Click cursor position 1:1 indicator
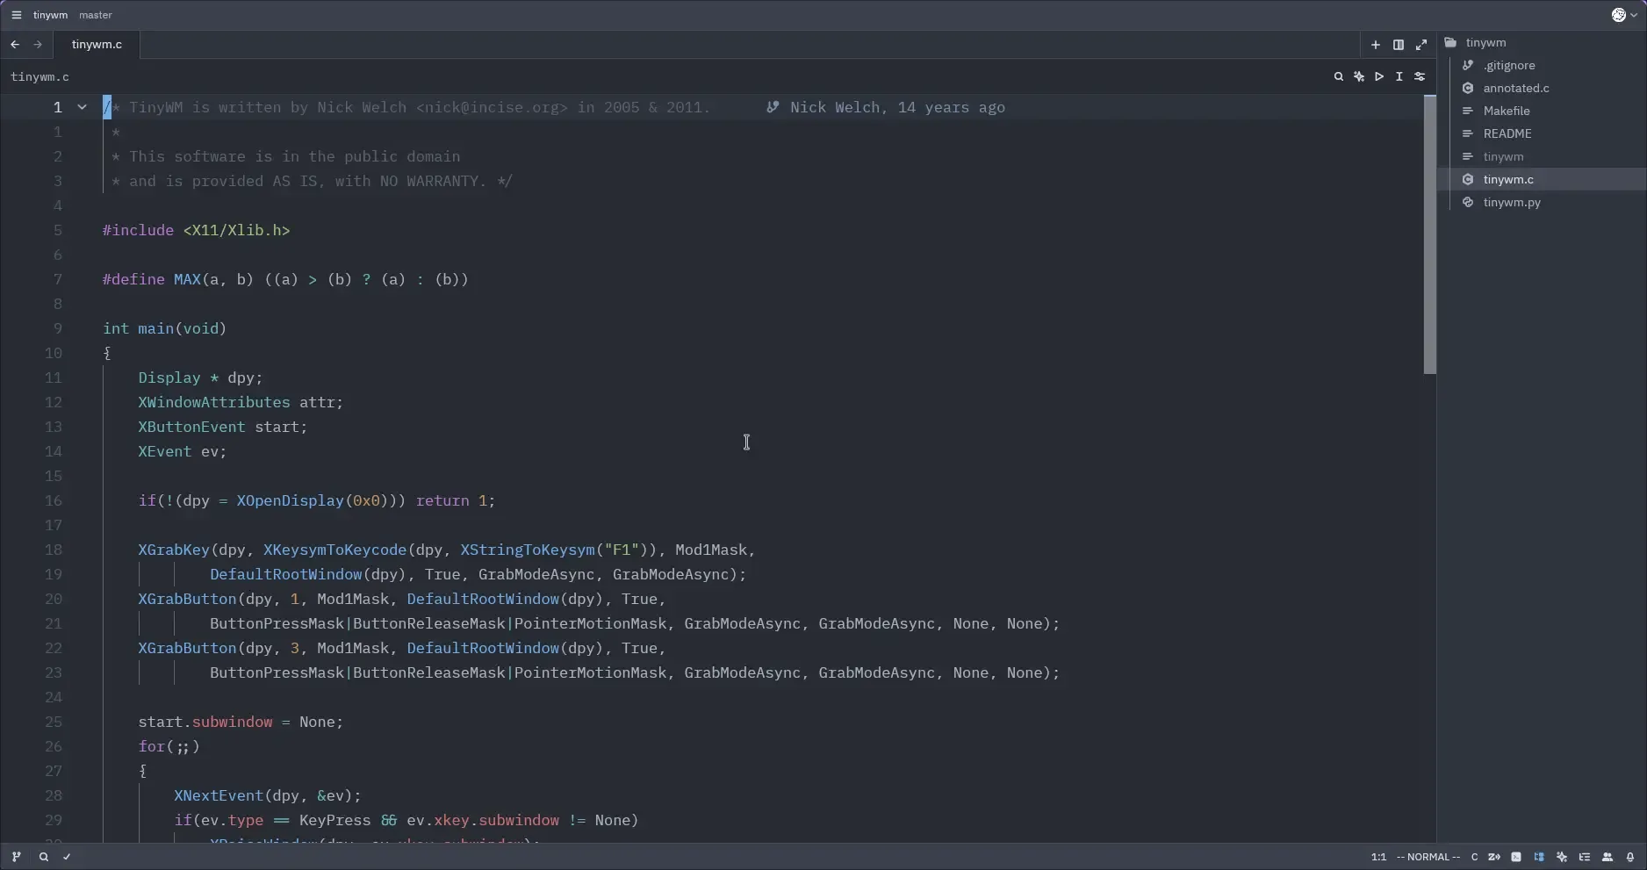This screenshot has height=870, width=1647. click(1378, 857)
